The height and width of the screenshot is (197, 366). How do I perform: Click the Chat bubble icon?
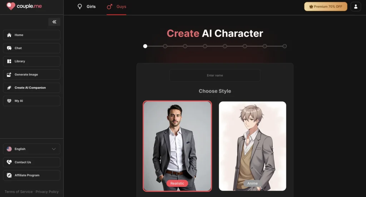tap(9, 48)
